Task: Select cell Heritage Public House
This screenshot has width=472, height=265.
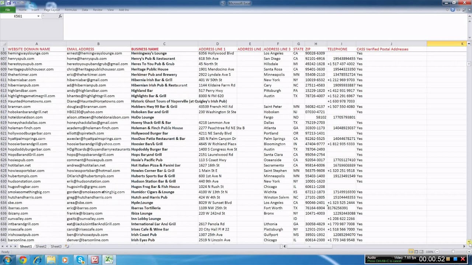Action: (164, 69)
